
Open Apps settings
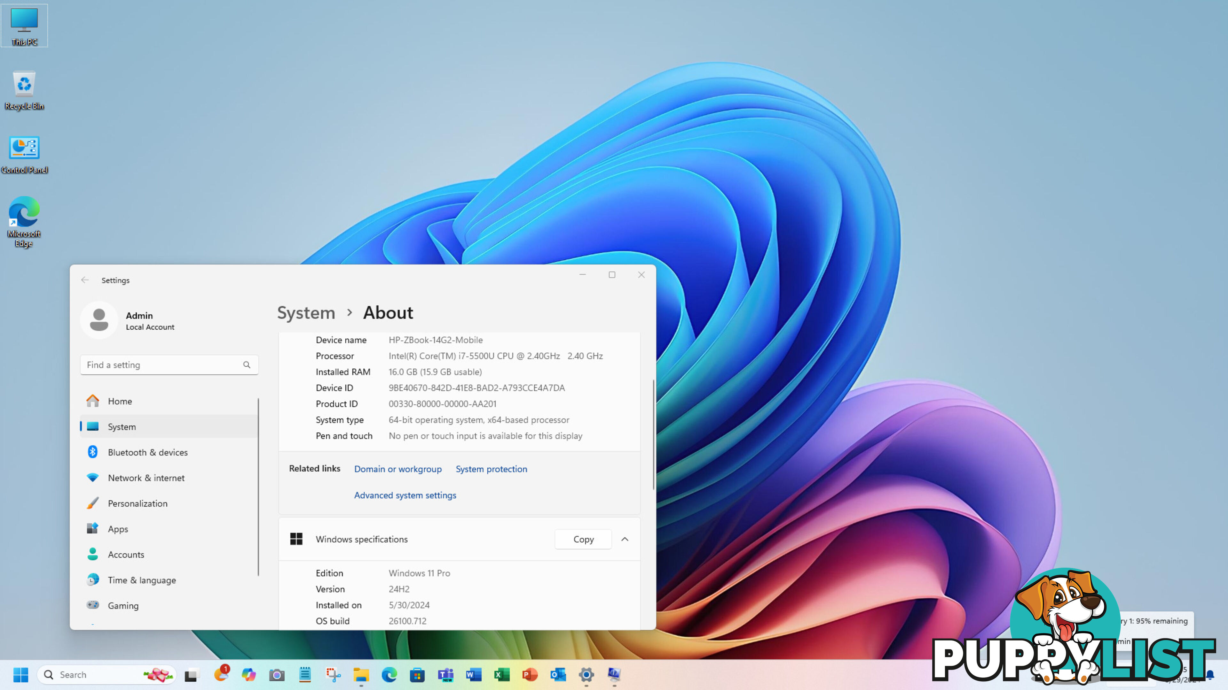169,529
